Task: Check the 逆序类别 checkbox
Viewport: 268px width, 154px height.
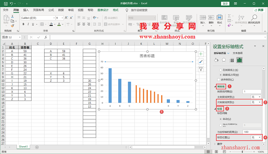Action: [x=218, y=80]
